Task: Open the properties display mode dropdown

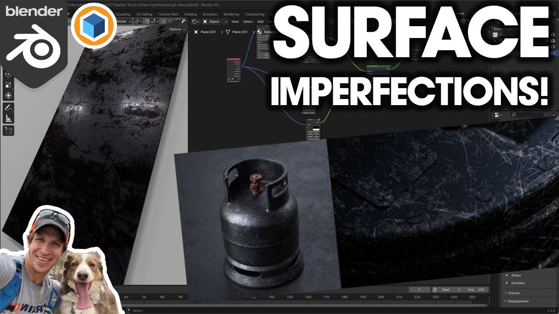Action: [x=498, y=115]
